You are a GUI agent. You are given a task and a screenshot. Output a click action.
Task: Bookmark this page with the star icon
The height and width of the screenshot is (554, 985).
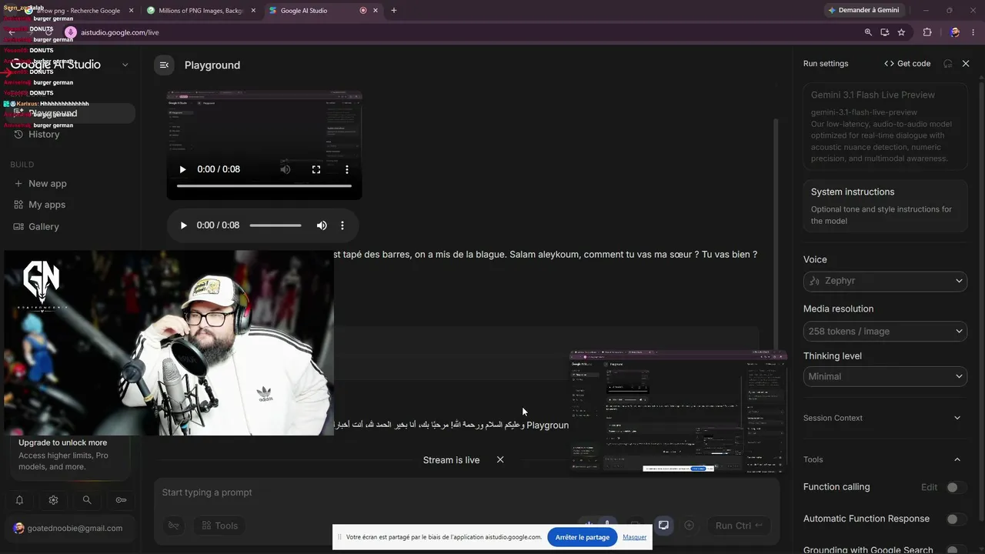pos(901,32)
